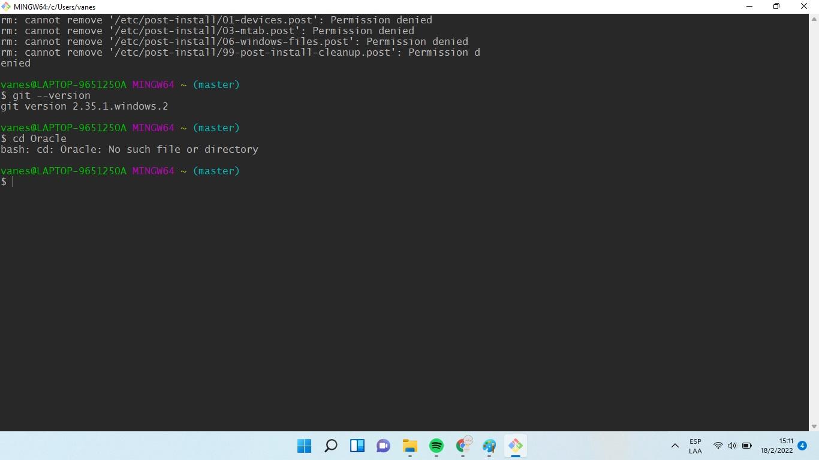The height and width of the screenshot is (460, 819).
Task: Click the last empty '$' prompt line
Action: [x=7, y=181]
